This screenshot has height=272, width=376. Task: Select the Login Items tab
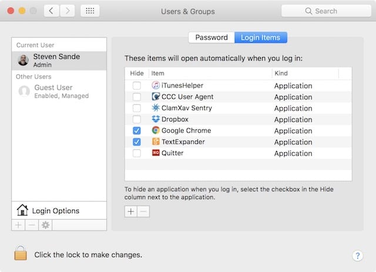[261, 38]
